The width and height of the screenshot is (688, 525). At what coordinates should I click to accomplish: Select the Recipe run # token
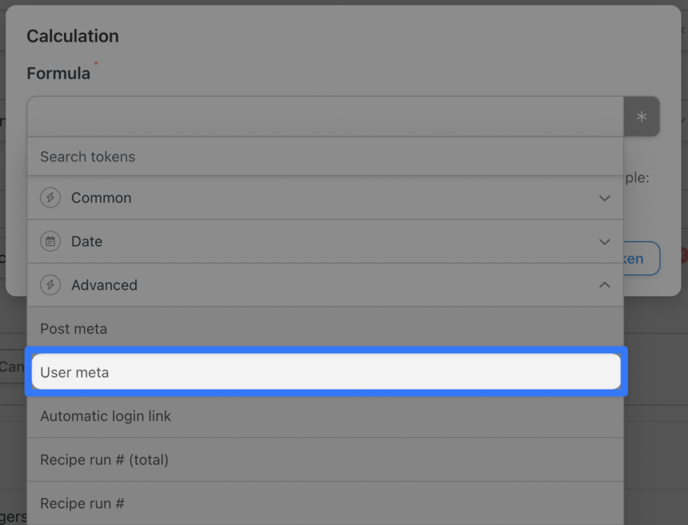[x=83, y=503]
